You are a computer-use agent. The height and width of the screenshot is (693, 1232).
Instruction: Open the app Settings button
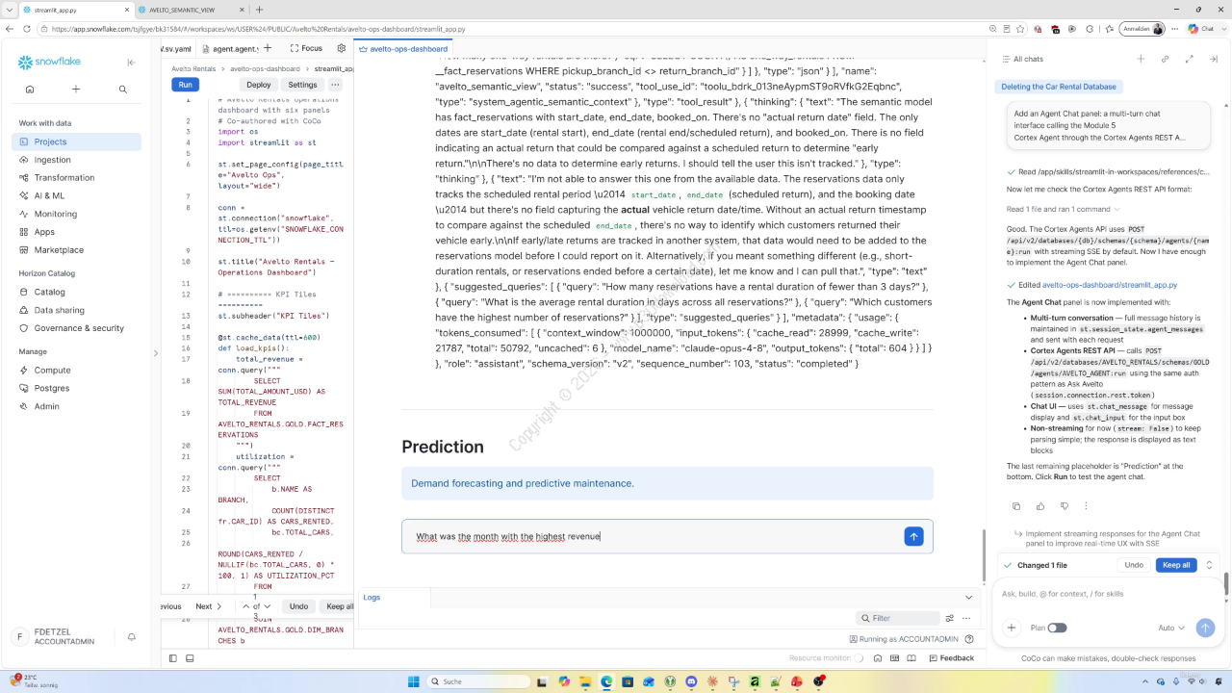302,85
